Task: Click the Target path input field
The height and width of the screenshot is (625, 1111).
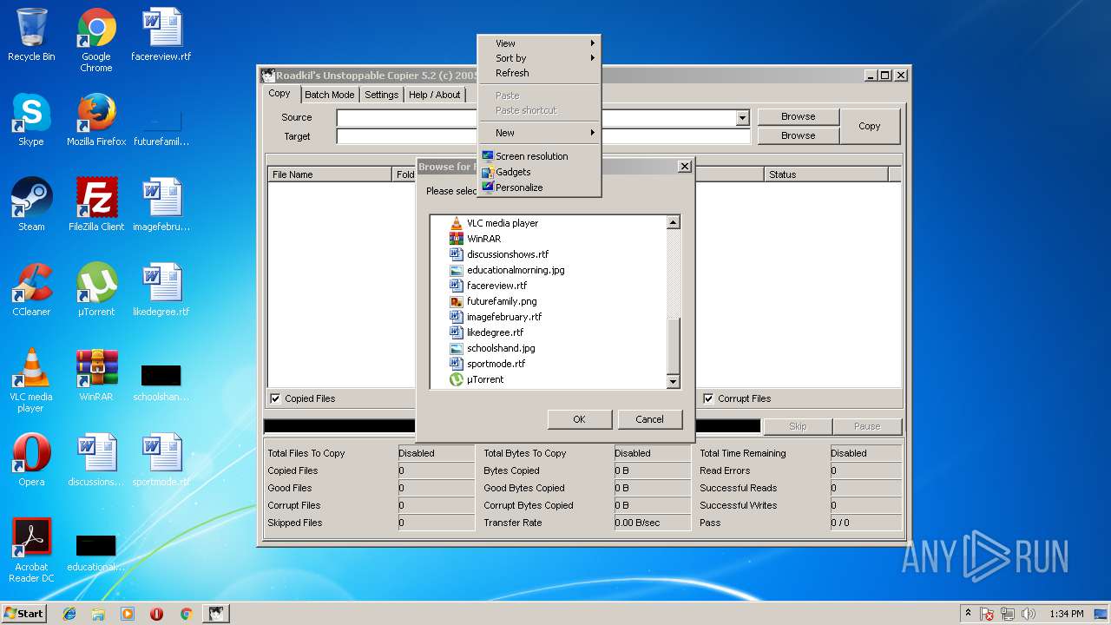Action: tap(543, 136)
